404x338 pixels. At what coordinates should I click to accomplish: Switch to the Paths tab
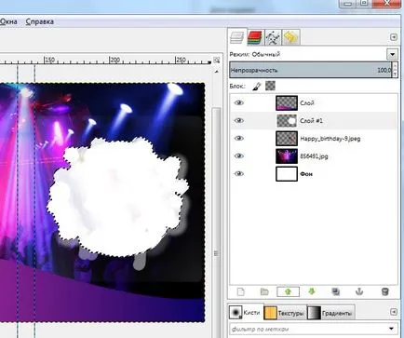tap(273, 37)
